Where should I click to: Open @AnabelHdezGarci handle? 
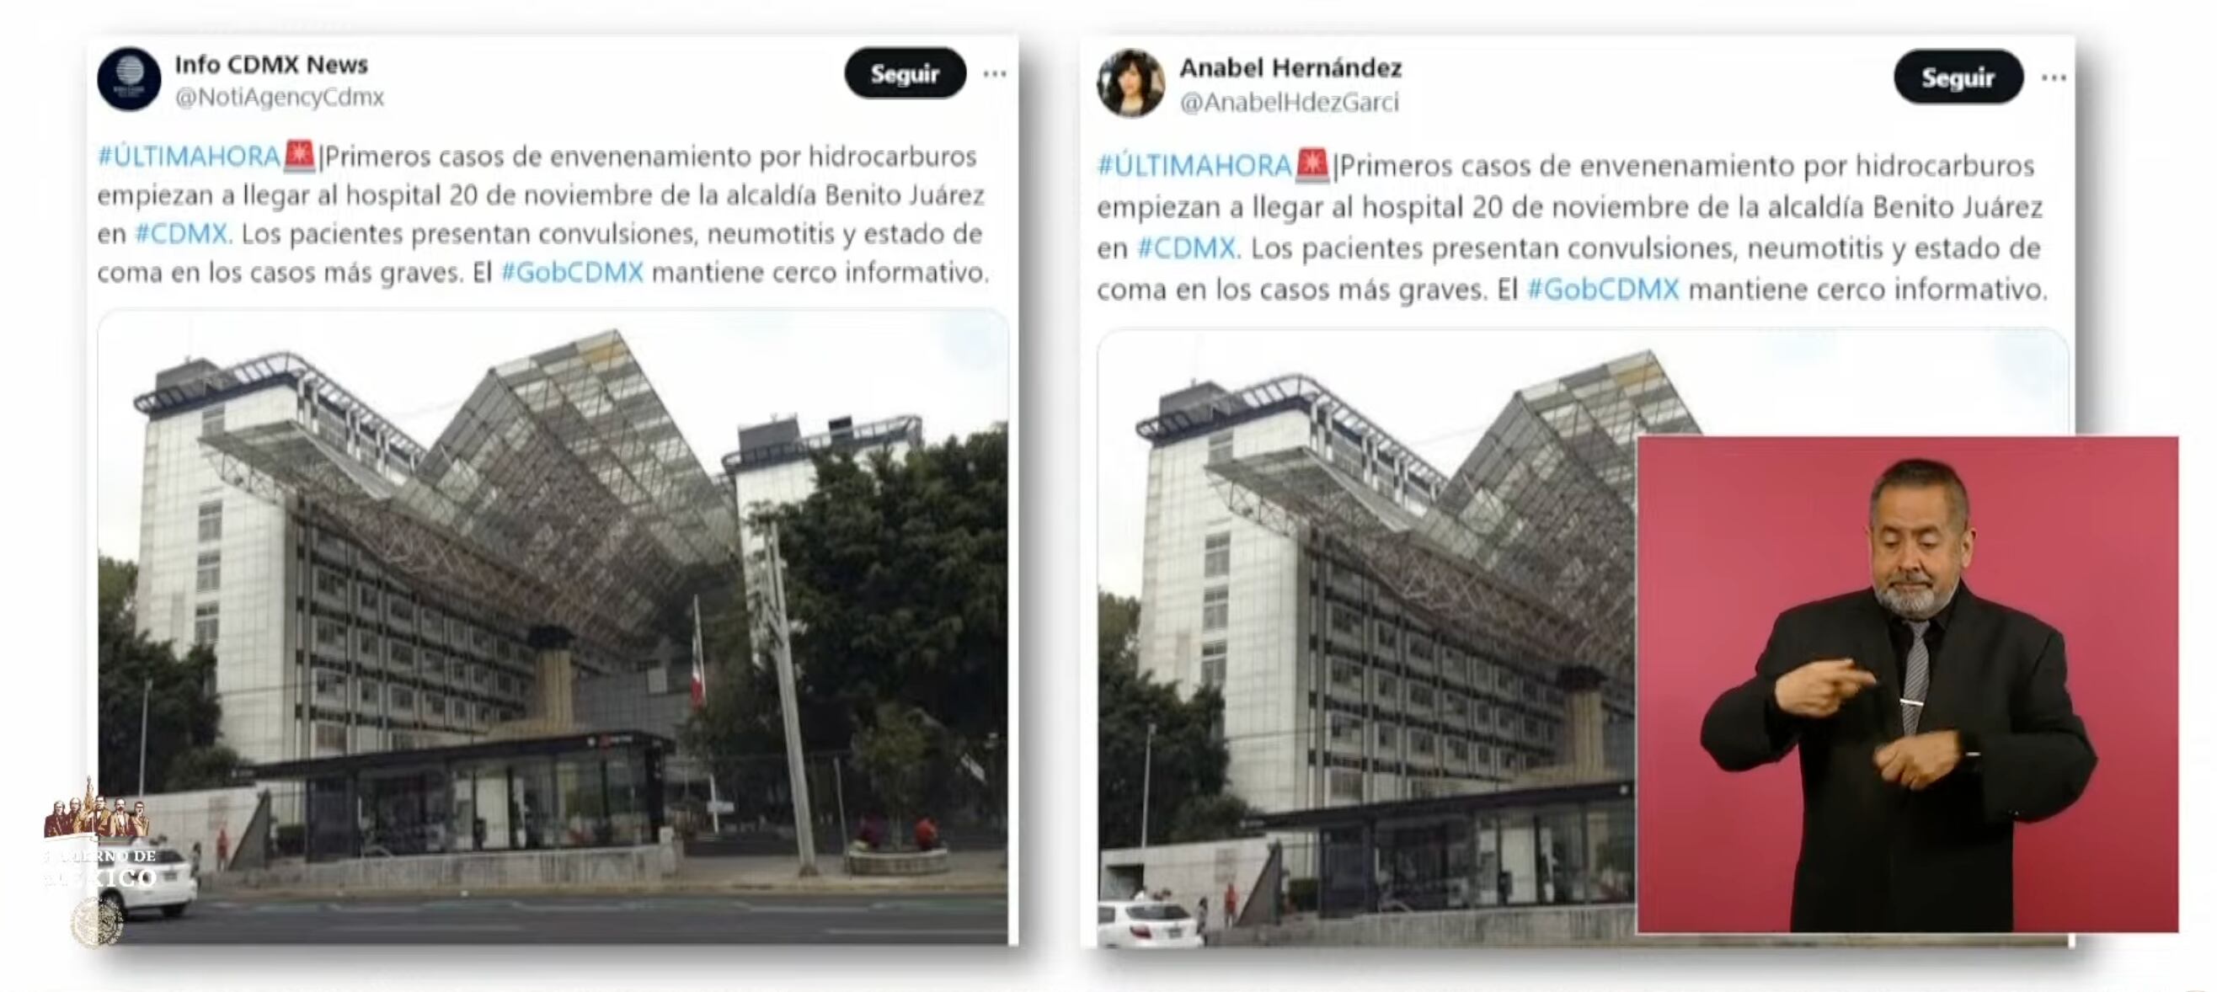1290,103
